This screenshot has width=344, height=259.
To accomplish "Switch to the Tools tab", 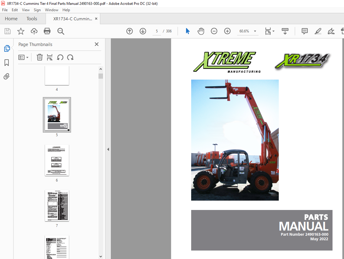I will (32, 19).
